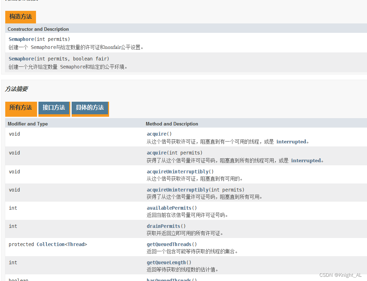367x281 pixels.
Task: Open the acquireUninterruptibly() method link
Action: (x=180, y=171)
